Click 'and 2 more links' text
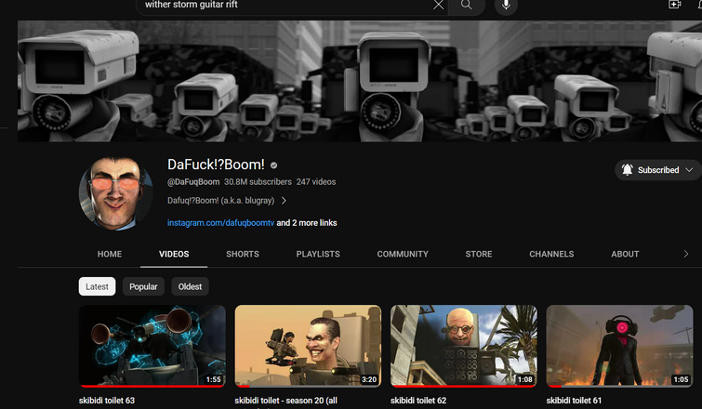702x409 pixels. pyautogui.click(x=307, y=223)
